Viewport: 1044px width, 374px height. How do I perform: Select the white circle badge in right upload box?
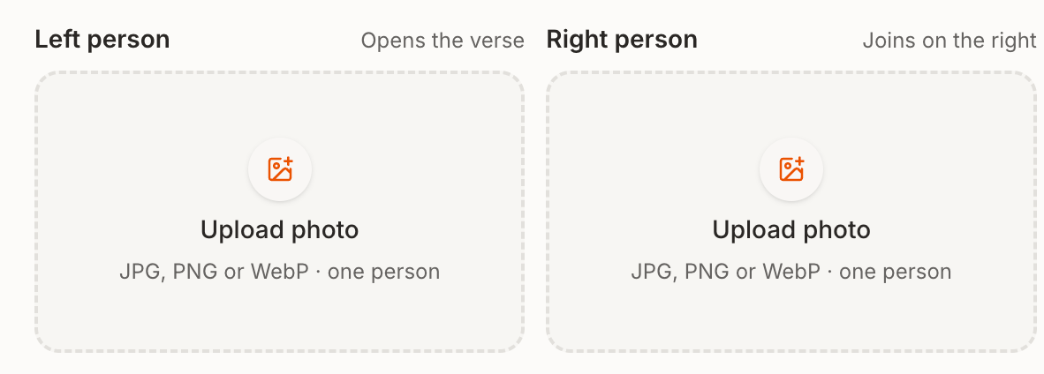tap(791, 169)
